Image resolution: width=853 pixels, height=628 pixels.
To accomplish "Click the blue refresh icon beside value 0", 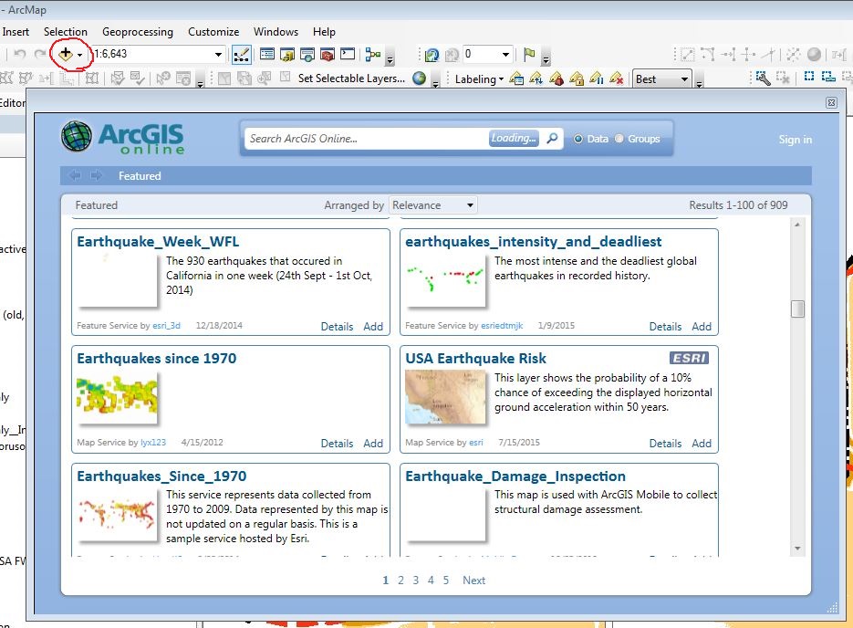I will click(432, 55).
